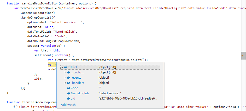The height and width of the screenshot is (111, 246).
Task: Click the Add watch link
Action: [x=68, y=105]
